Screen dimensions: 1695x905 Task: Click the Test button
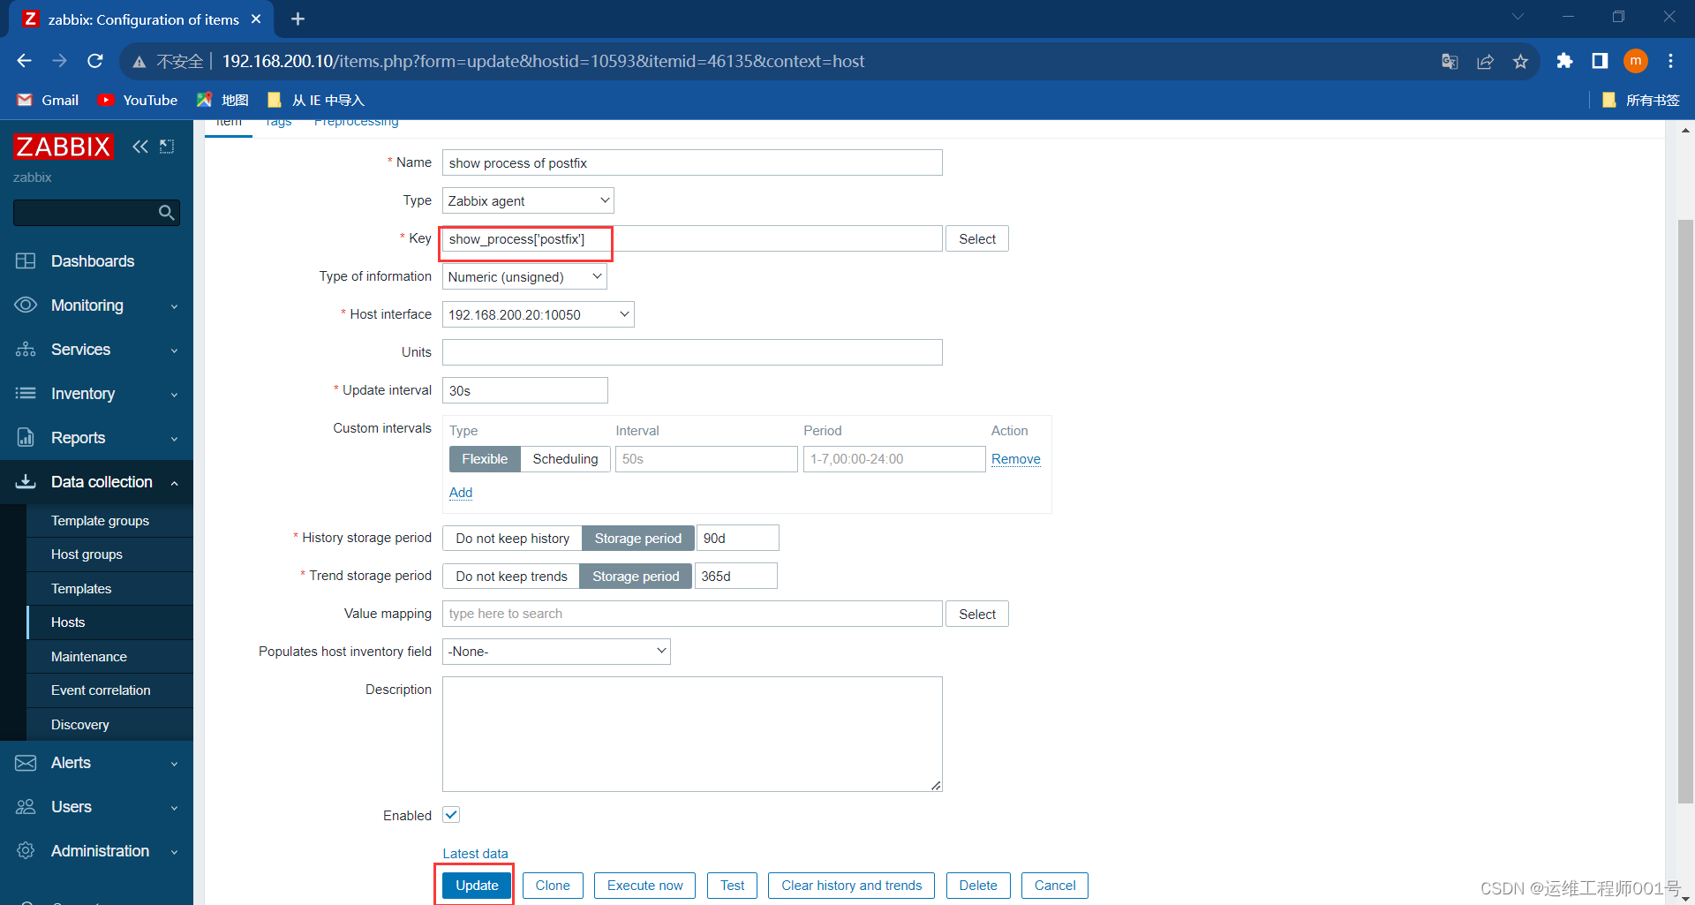coord(732,886)
